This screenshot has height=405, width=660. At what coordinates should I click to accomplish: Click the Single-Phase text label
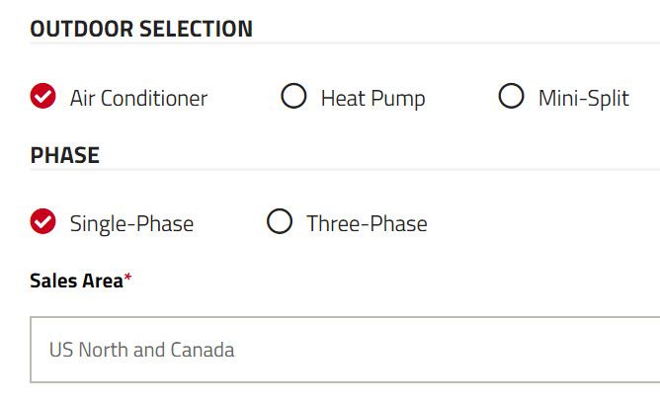(131, 224)
